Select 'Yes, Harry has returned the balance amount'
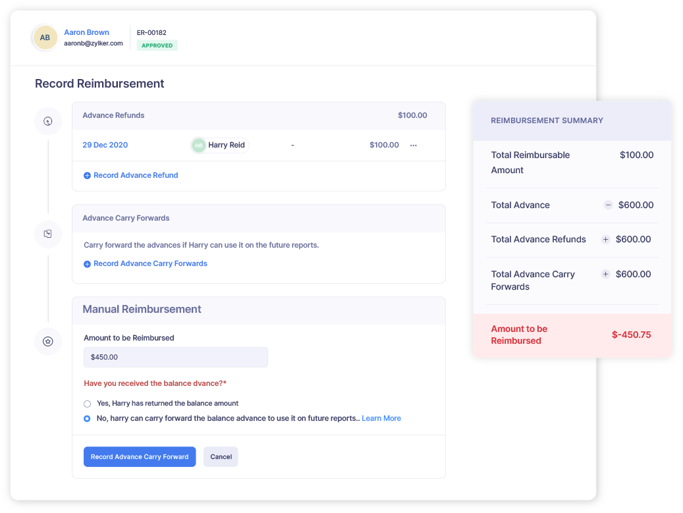683x513 pixels. (87, 403)
